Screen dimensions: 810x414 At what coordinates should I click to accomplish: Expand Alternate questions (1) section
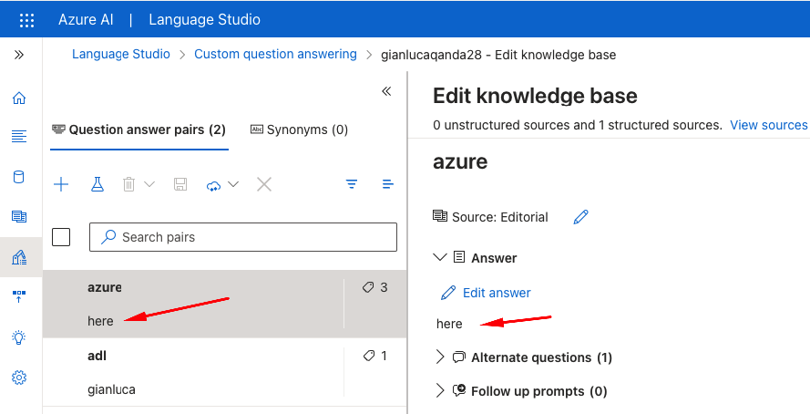click(x=439, y=357)
